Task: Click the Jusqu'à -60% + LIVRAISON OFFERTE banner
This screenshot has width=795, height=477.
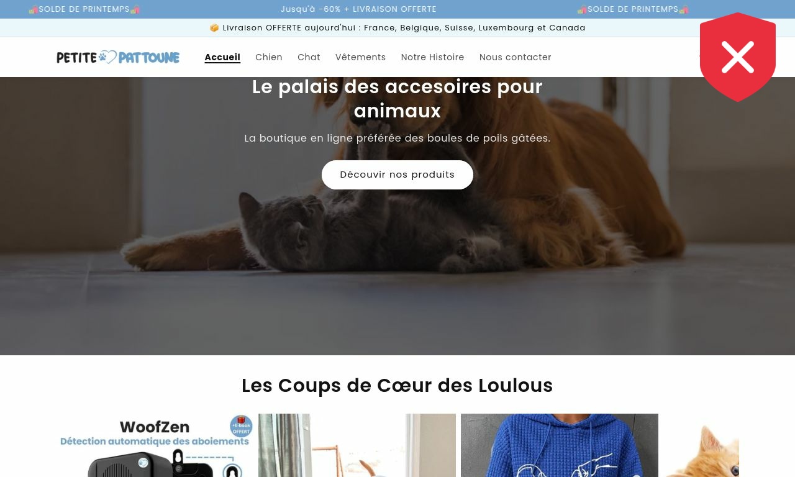Action: 358,9
